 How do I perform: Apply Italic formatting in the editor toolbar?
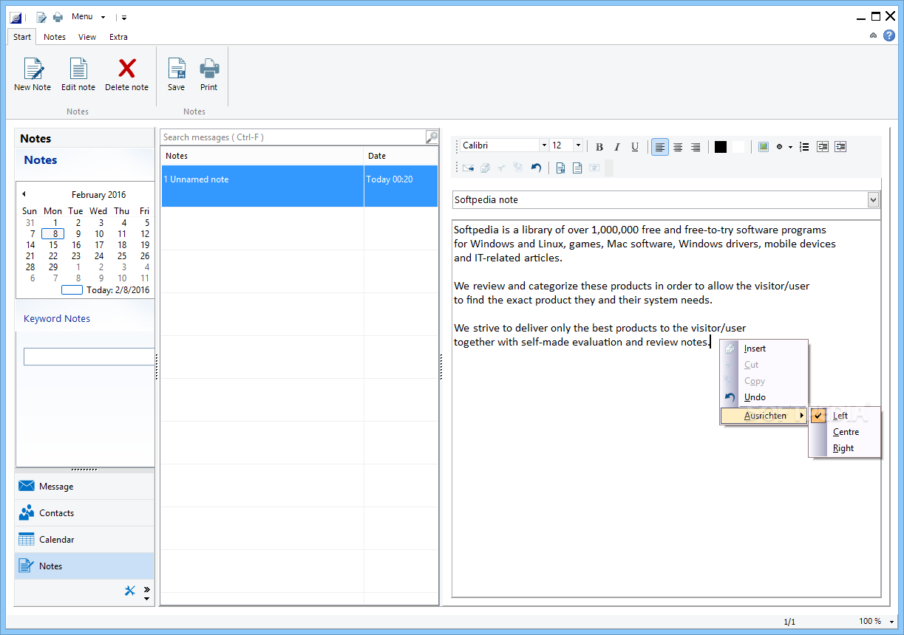coord(617,147)
